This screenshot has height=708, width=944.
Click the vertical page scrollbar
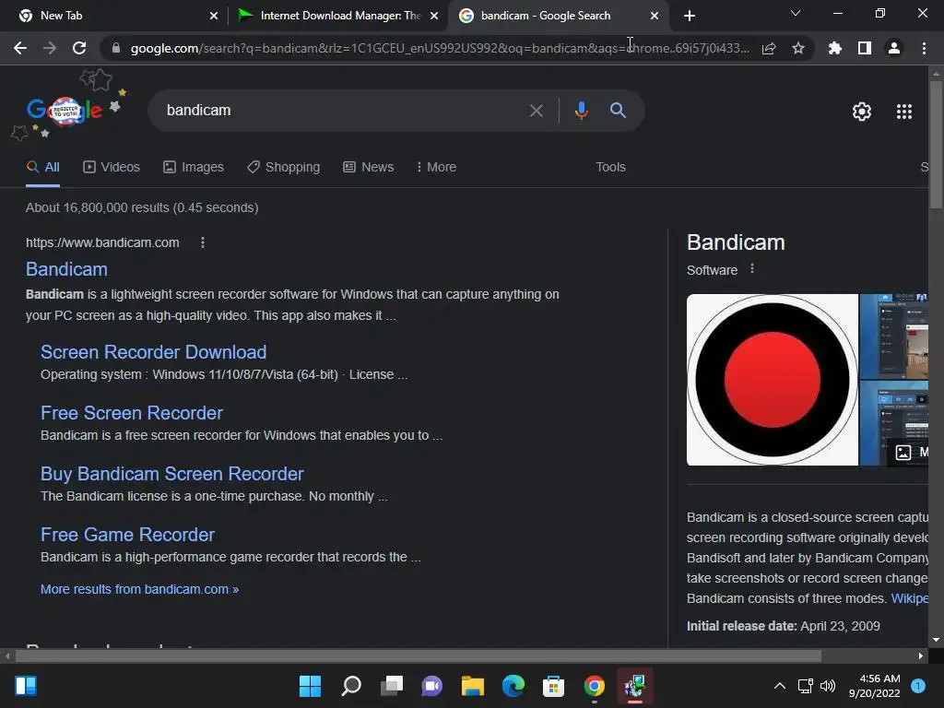coord(936,145)
